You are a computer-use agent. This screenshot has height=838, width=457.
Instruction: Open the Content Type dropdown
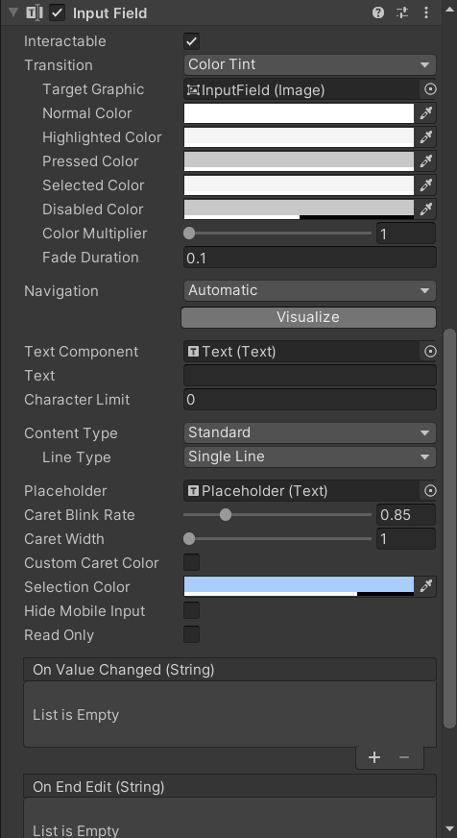tap(310, 432)
